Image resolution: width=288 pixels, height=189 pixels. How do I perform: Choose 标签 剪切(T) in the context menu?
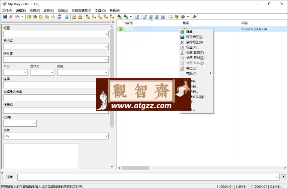coord(196,53)
